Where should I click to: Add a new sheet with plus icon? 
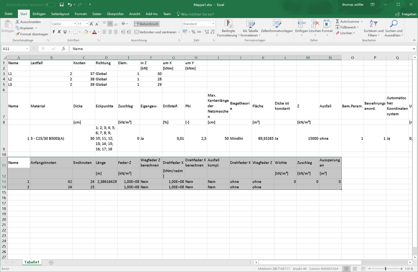(x=51, y=262)
